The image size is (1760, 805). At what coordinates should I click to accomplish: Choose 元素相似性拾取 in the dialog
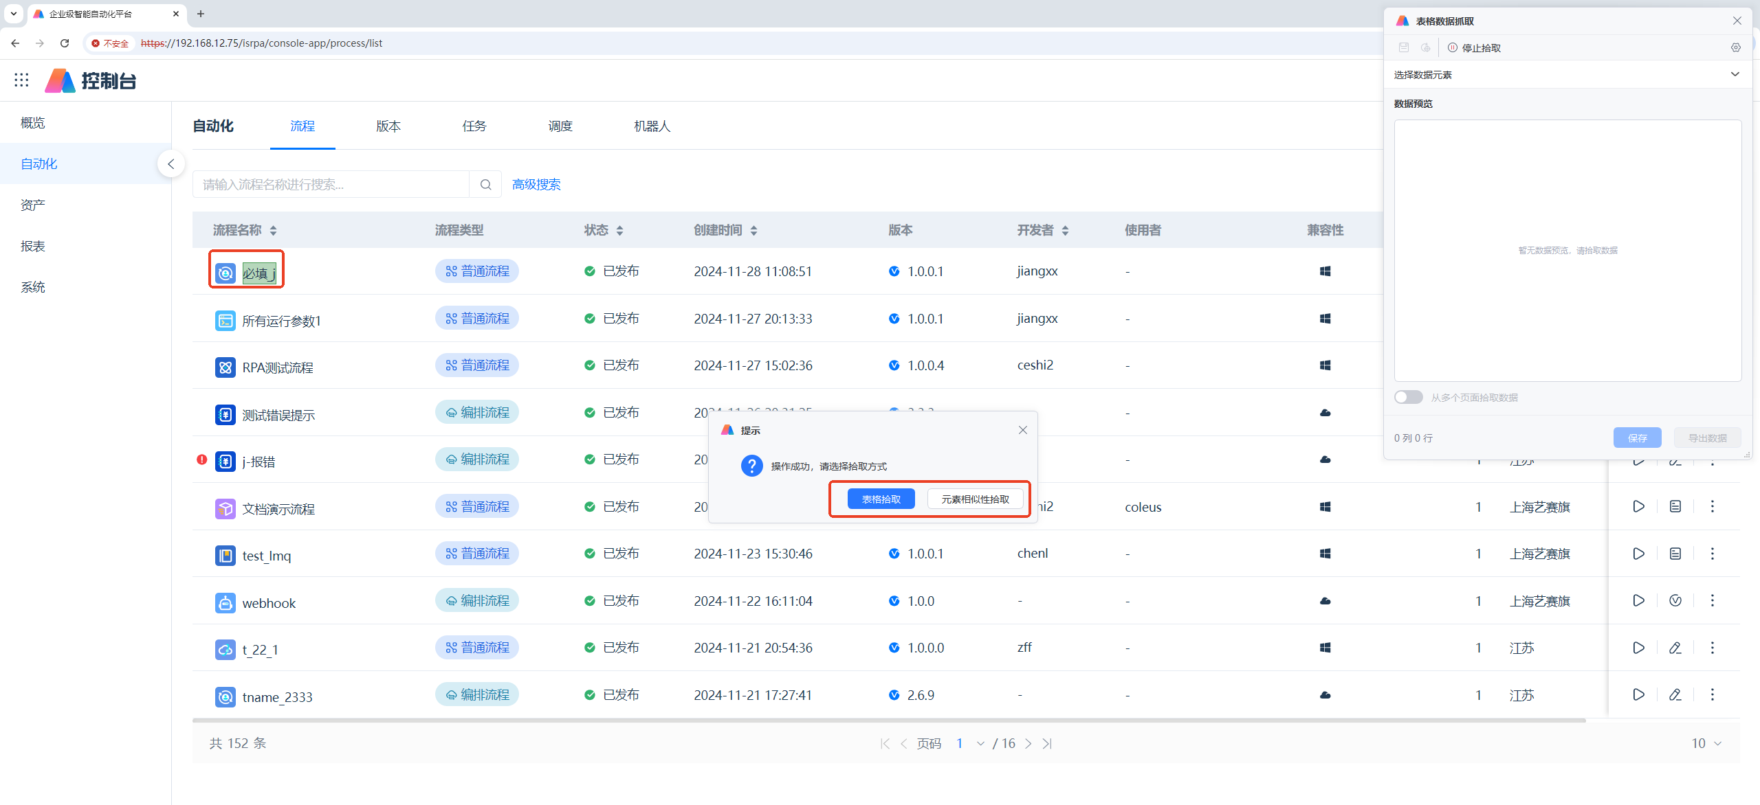975,499
